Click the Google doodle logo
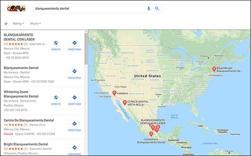This screenshot has width=251, height=156. click(x=16, y=8)
